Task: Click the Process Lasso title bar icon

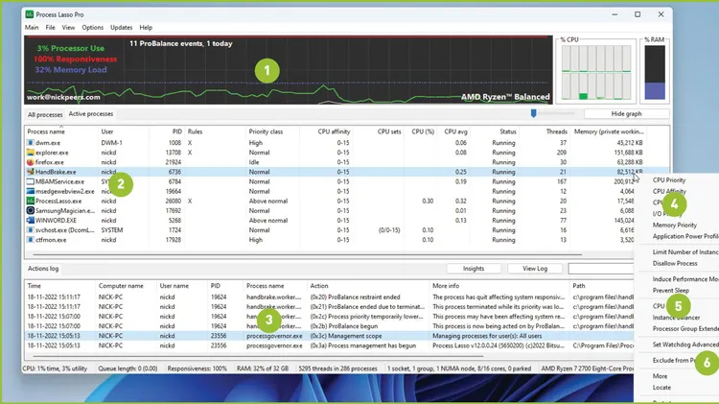Action: [30, 14]
